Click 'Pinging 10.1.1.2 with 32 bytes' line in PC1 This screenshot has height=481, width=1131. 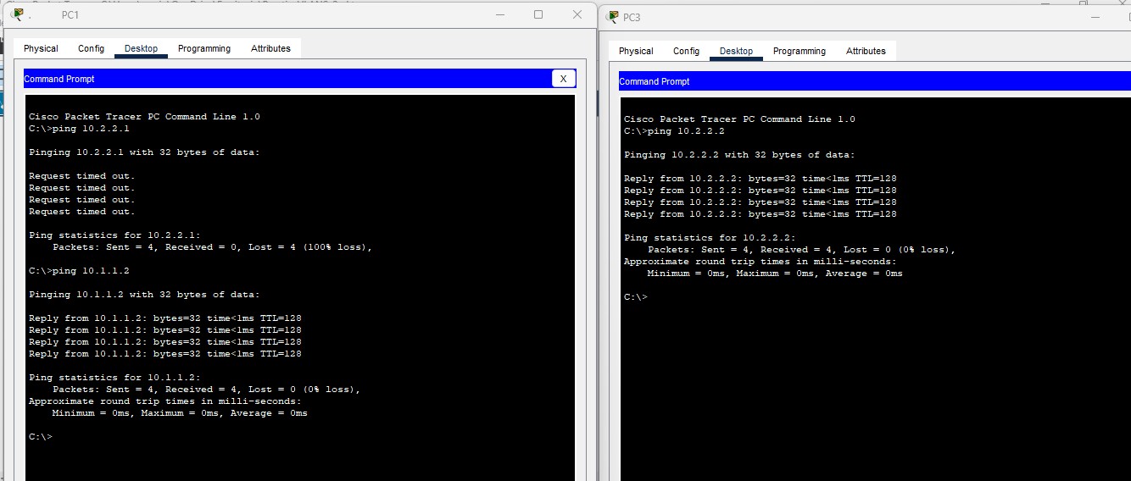click(x=144, y=295)
